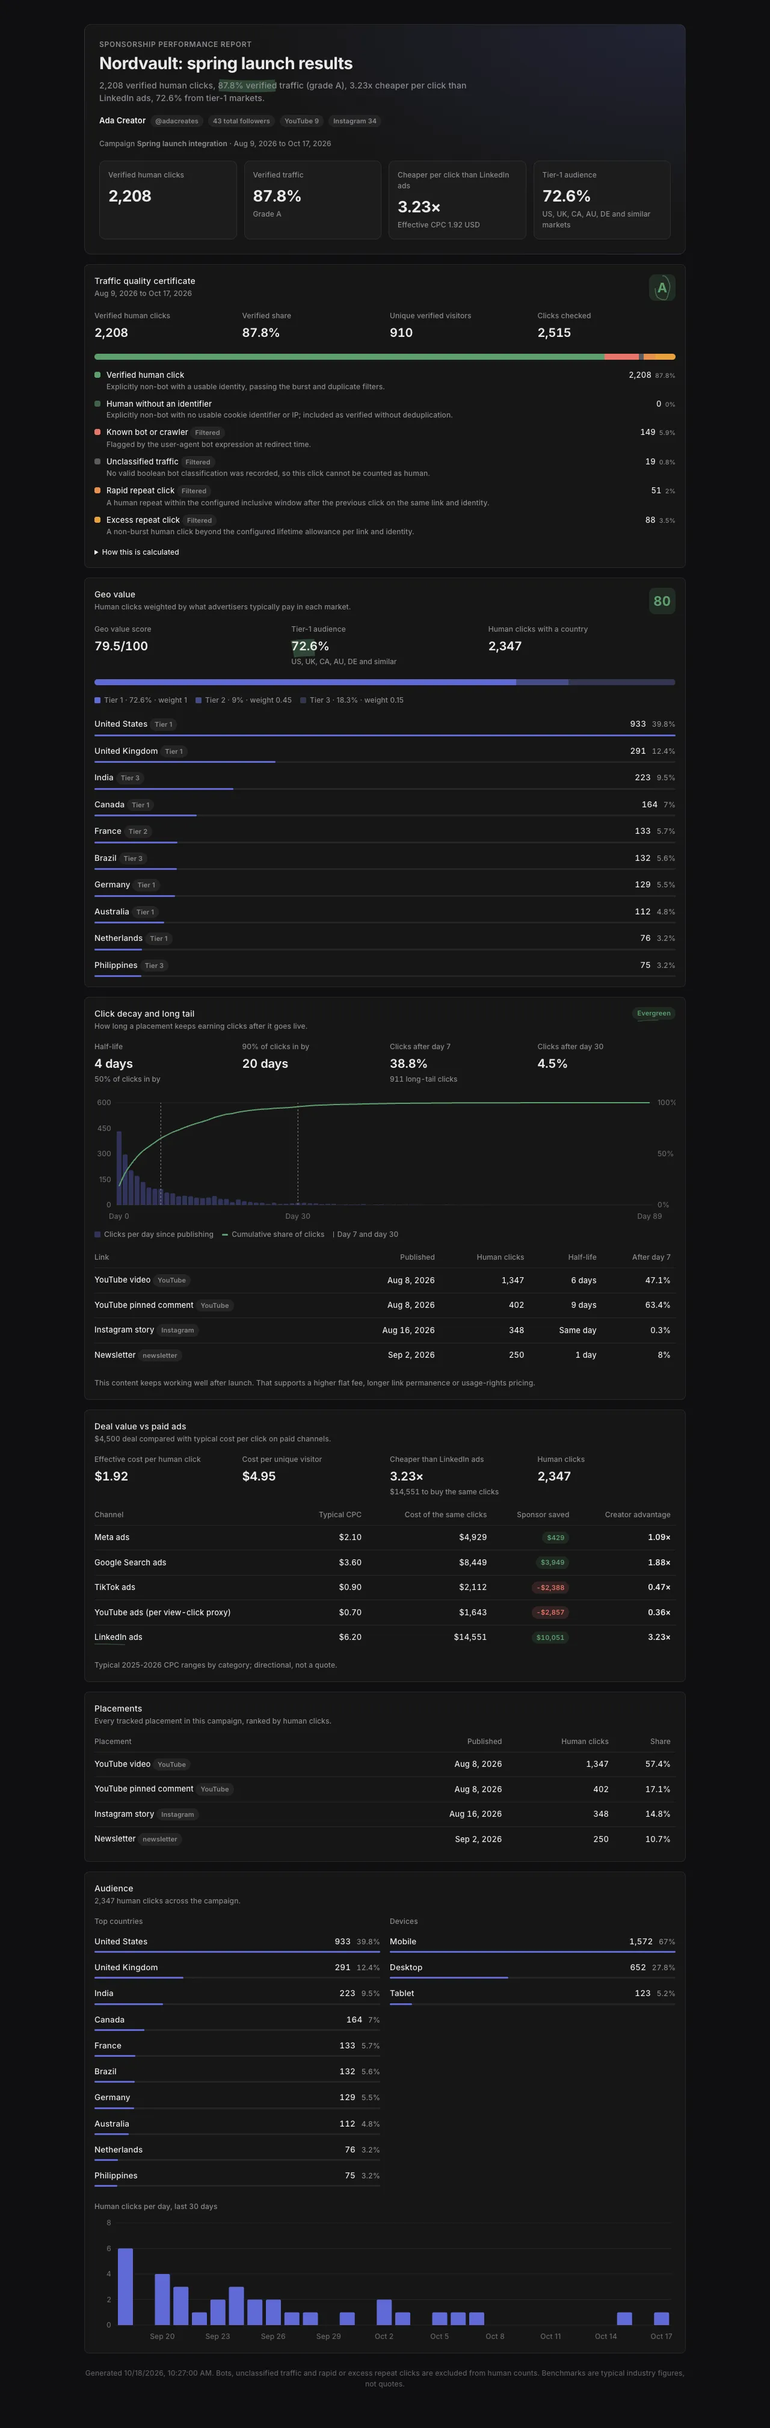The image size is (770, 2428).
Task: Click the Filtered tag next to Known bot or crawler
Action: click(208, 433)
